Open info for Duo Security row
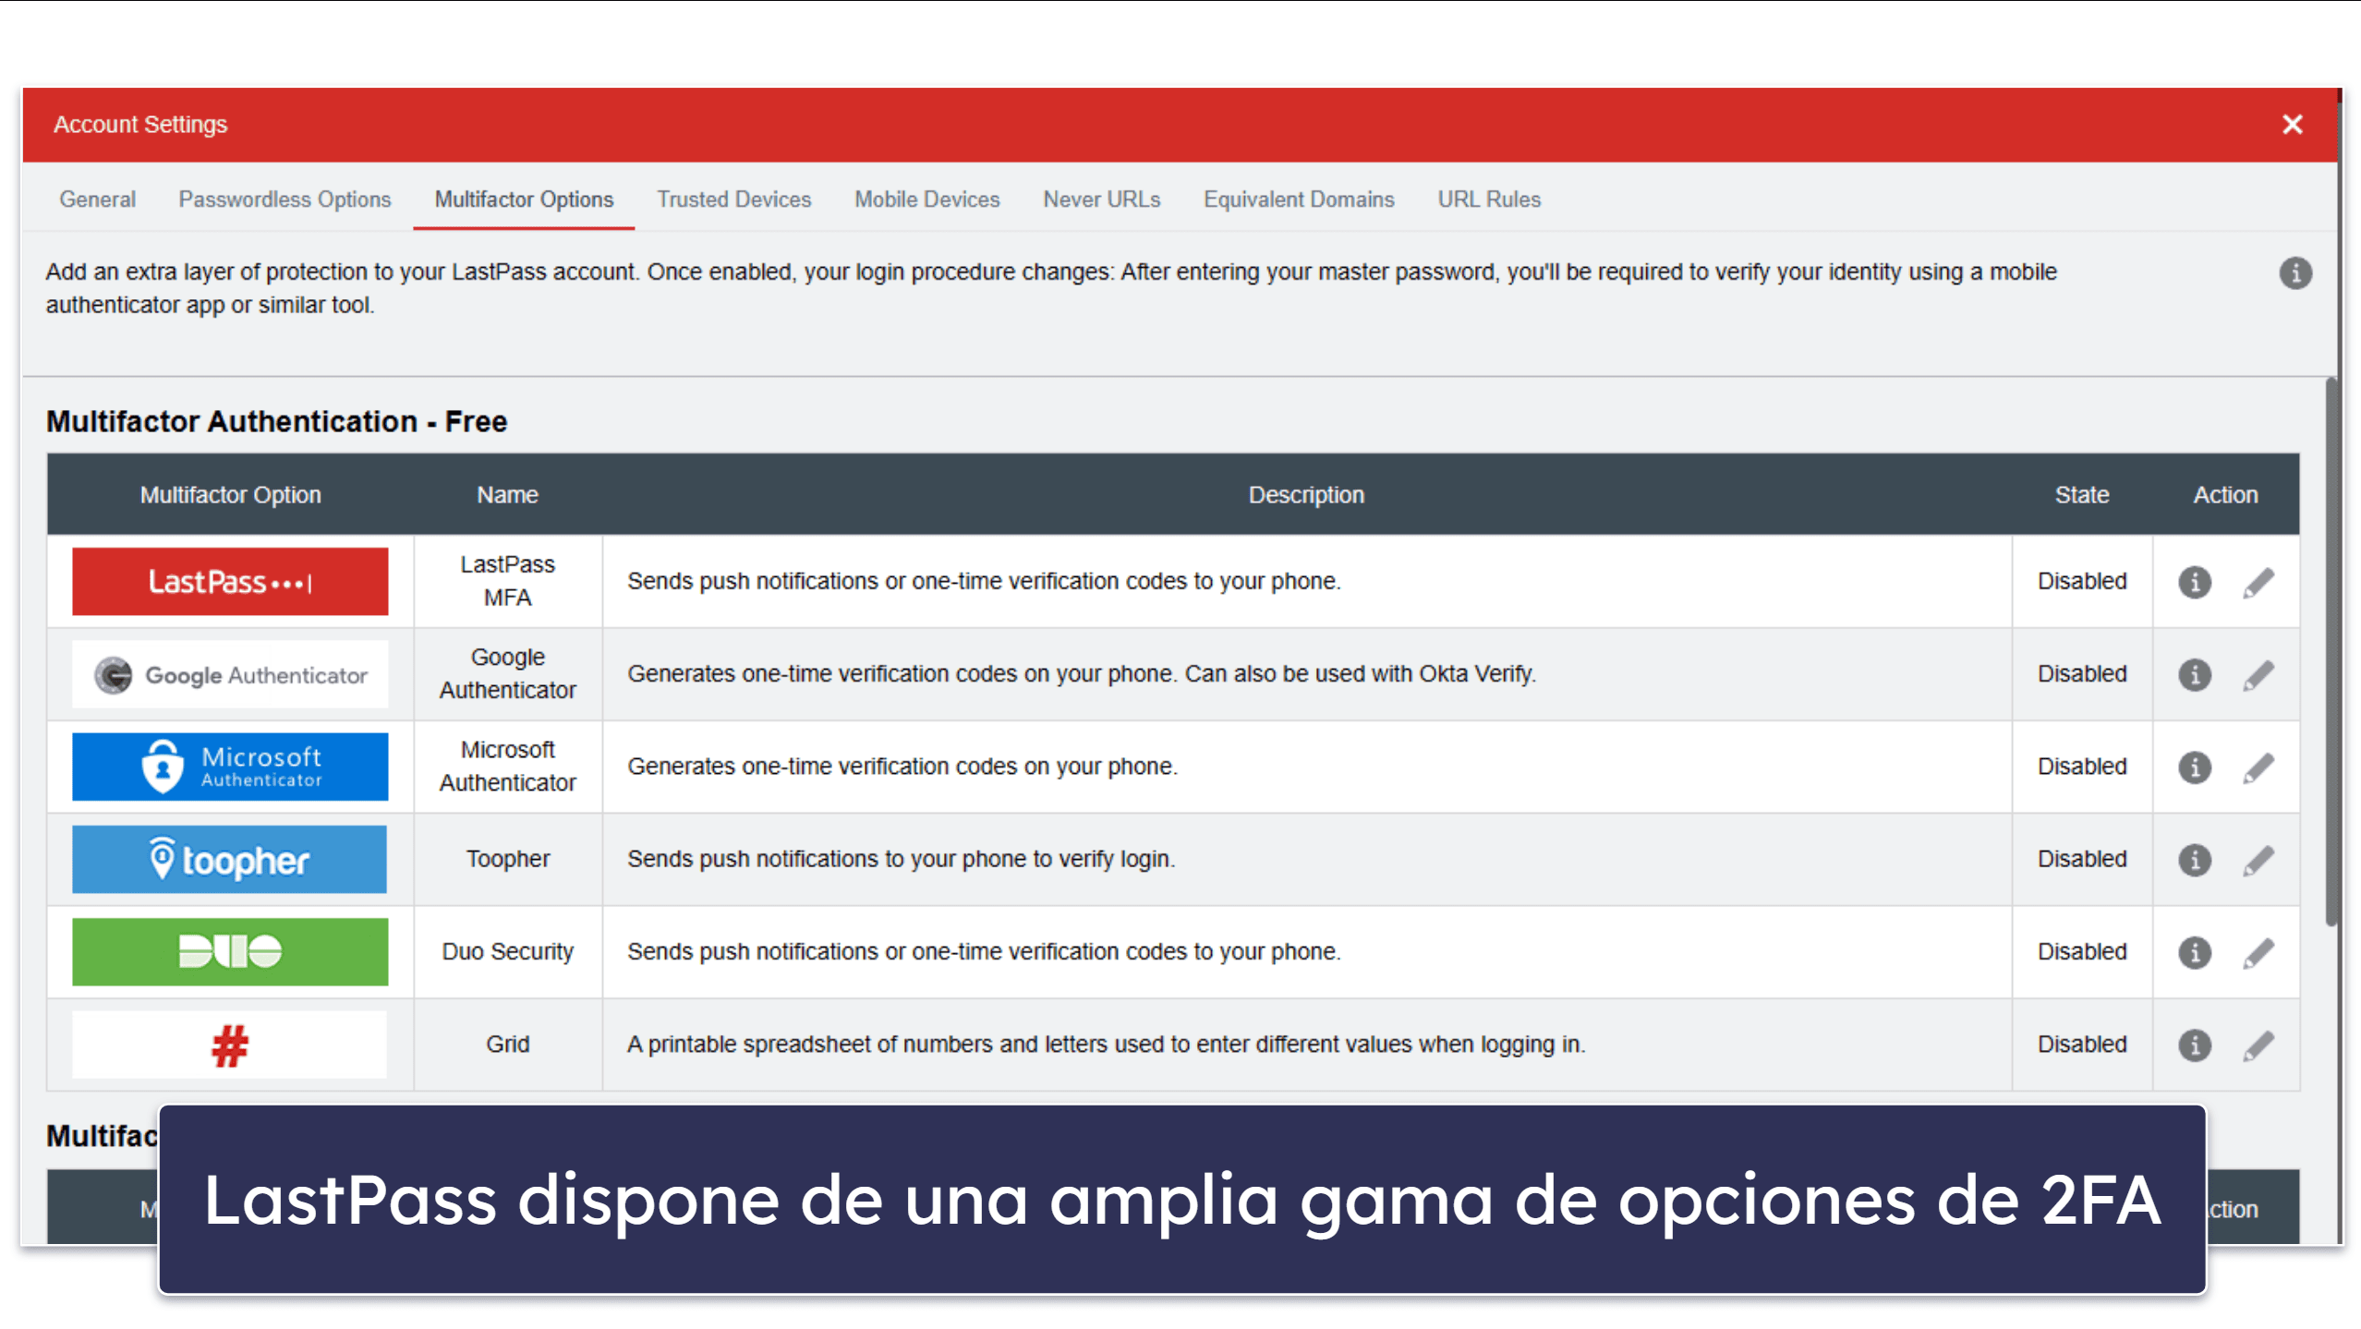The width and height of the screenshot is (2361, 1329). (x=2194, y=952)
